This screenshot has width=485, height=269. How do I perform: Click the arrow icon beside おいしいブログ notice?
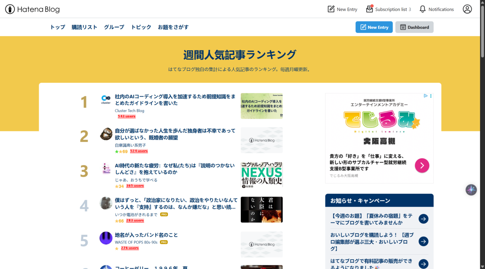[423, 241]
